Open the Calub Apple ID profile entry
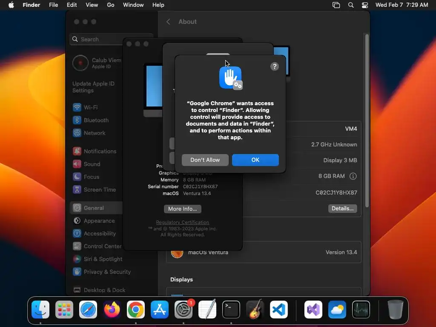 (97, 63)
